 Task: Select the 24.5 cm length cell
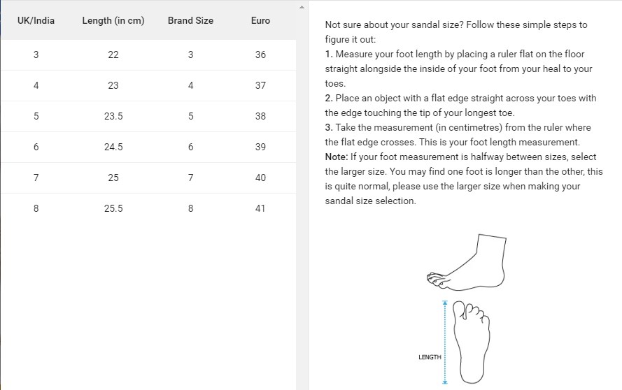[x=113, y=147]
